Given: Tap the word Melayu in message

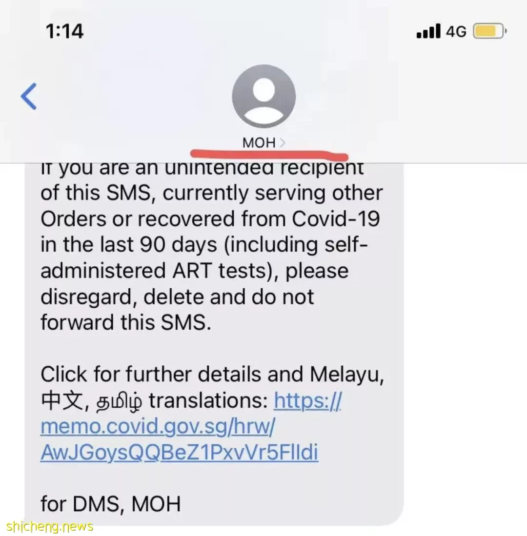Looking at the screenshot, I should point(347,374).
